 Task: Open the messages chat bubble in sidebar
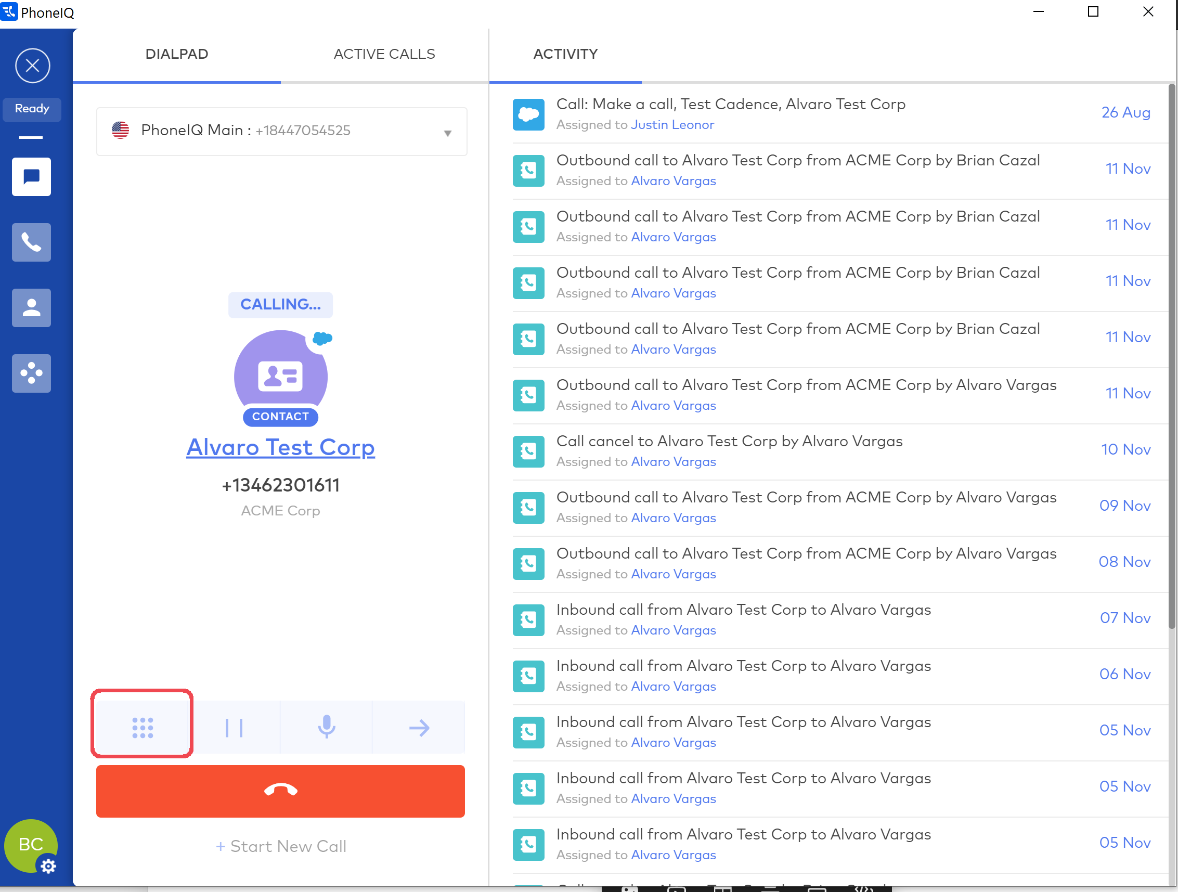(x=31, y=177)
